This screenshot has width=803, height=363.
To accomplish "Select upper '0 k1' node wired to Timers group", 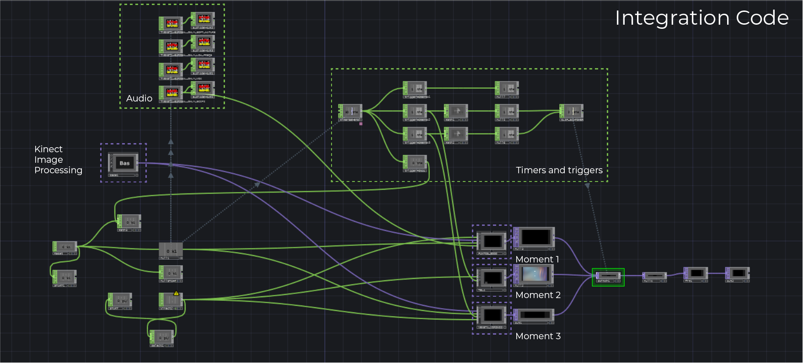I will [x=129, y=222].
